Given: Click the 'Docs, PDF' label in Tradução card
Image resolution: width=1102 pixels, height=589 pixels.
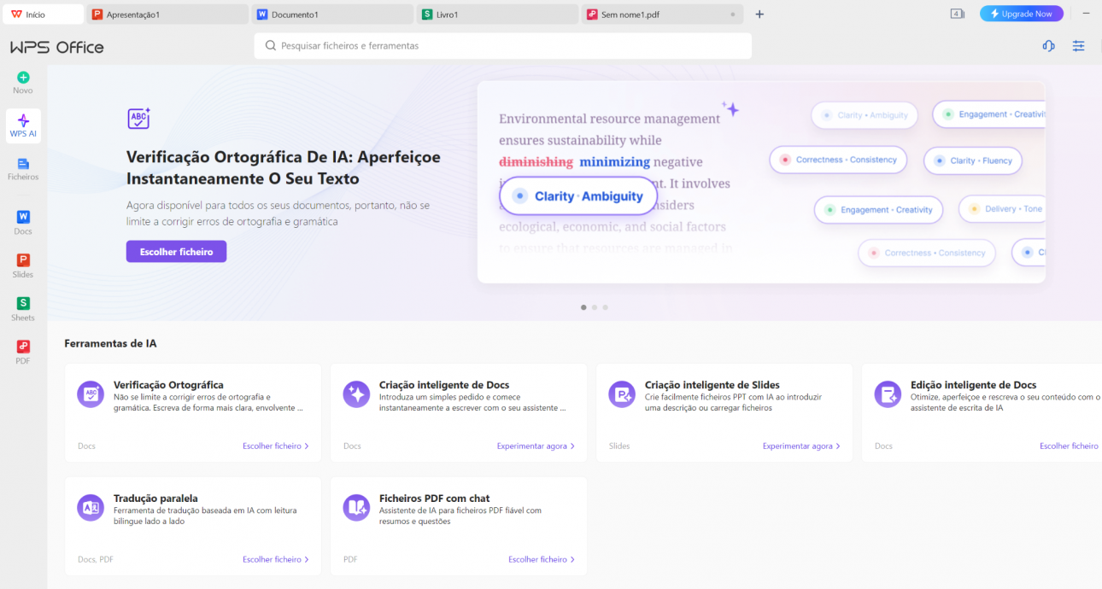Looking at the screenshot, I should [95, 560].
